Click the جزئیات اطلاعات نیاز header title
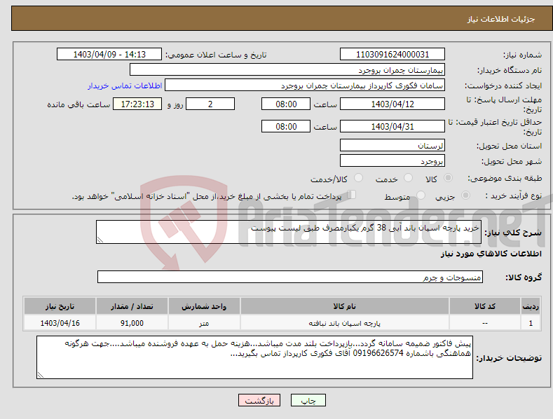 coord(501,19)
